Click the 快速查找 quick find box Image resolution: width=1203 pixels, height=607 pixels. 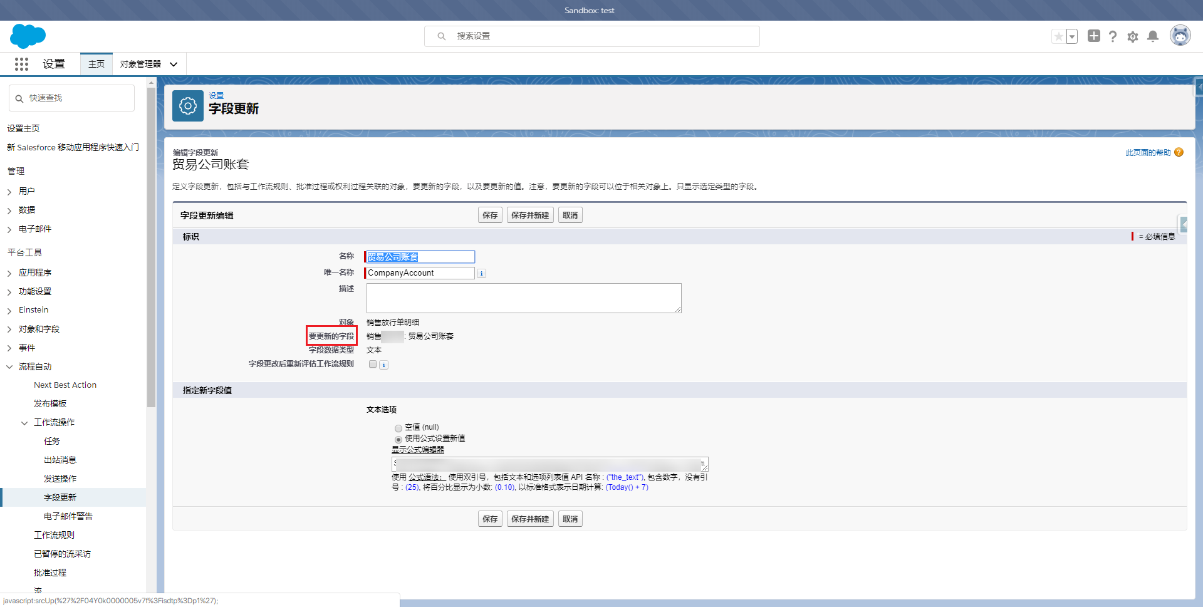[72, 98]
